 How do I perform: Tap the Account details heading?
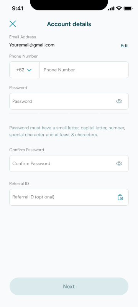click(69, 24)
